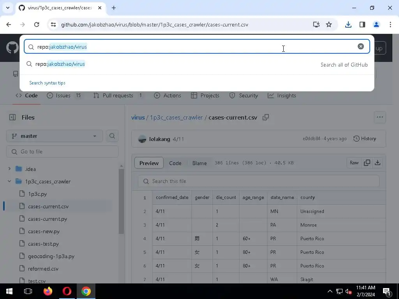399x299 pixels.
Task: Open the Security tab
Action: click(244, 96)
